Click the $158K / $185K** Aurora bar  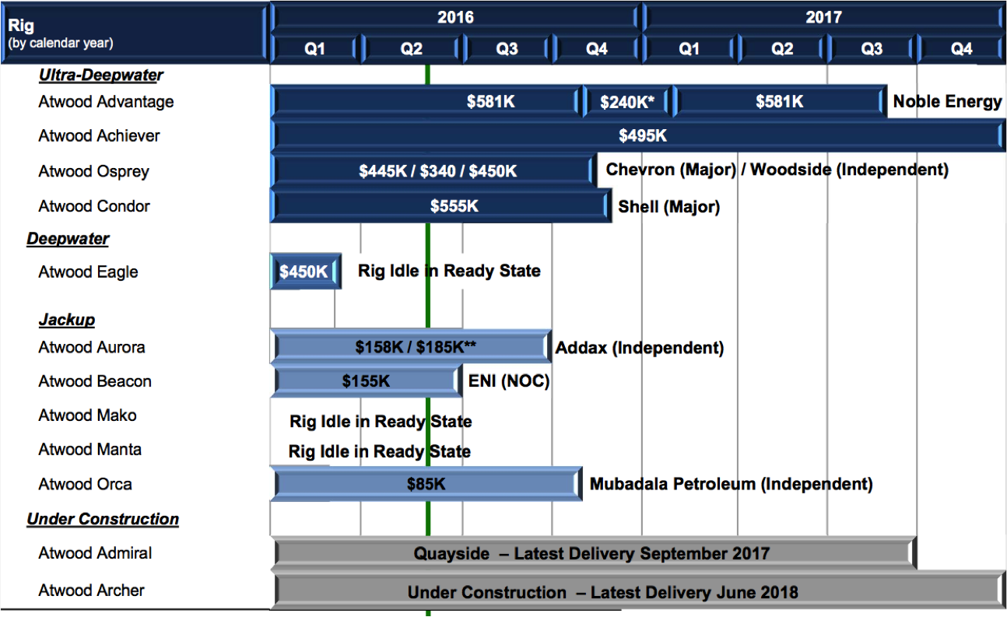pyautogui.click(x=411, y=347)
